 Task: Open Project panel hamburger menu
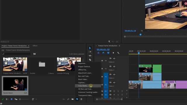[x=29, y=46]
